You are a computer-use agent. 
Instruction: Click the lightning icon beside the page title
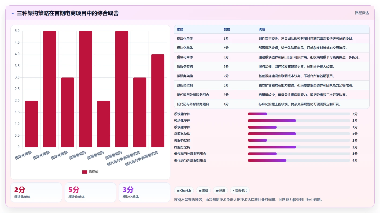click(x=13, y=13)
